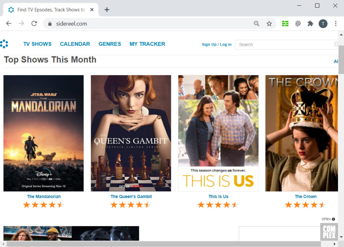The width and height of the screenshot is (344, 247).
Task: Rate The Mandalorian using its stars
Action: tap(43, 205)
